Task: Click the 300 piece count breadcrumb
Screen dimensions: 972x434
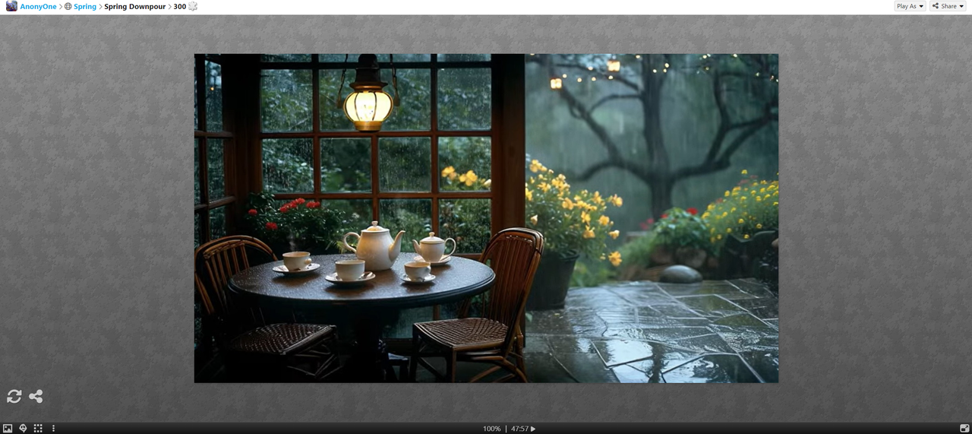Action: 179,6
